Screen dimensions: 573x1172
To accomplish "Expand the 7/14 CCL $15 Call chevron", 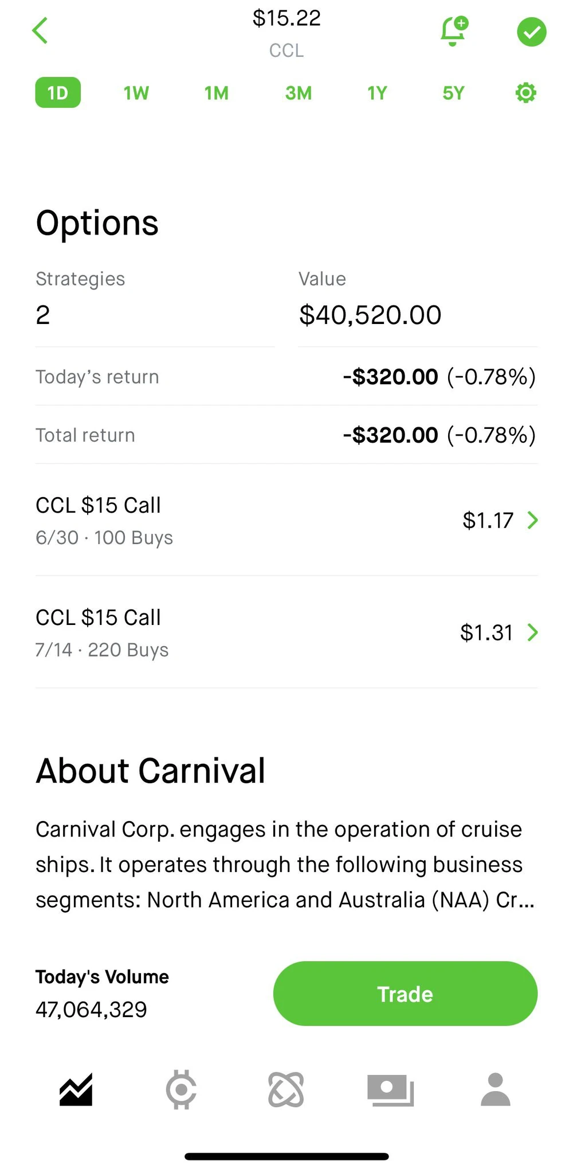I will click(533, 632).
